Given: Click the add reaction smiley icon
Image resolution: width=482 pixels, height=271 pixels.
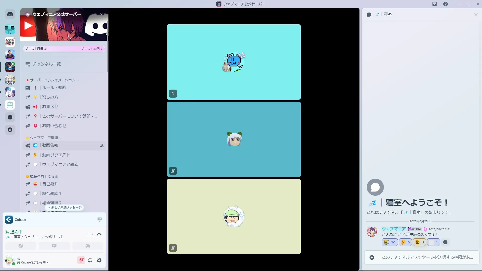Looking at the screenshot, I should (445, 242).
